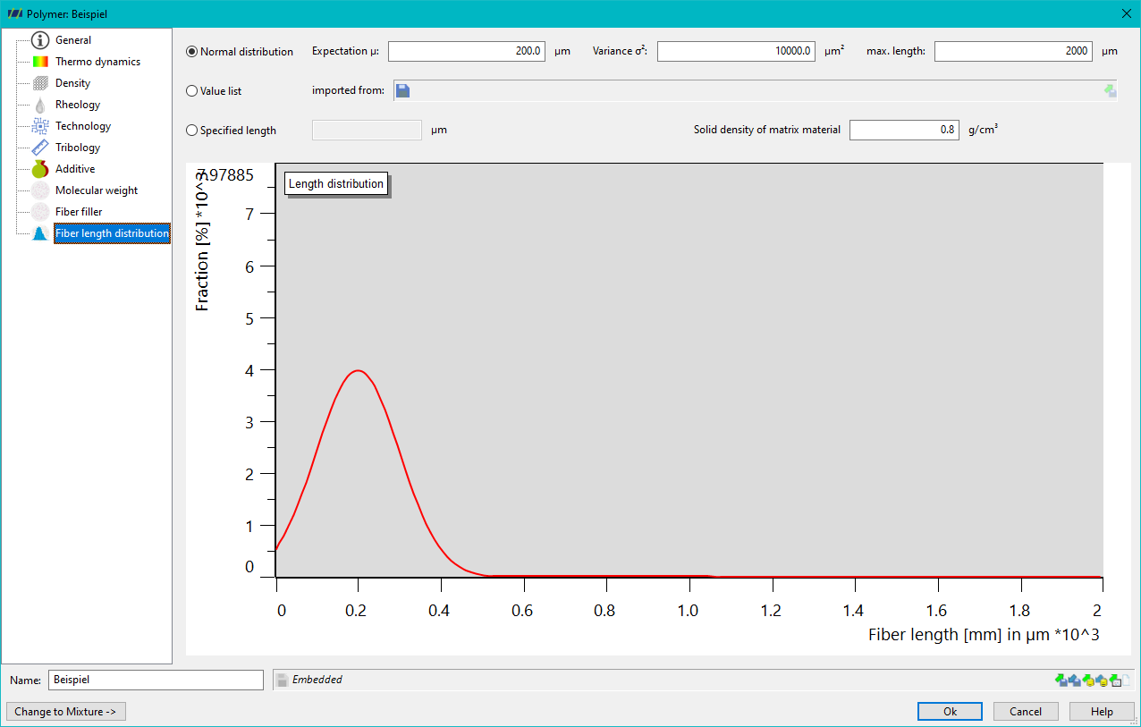Open the Additive bag icon
1141x727 pixels.
40,169
